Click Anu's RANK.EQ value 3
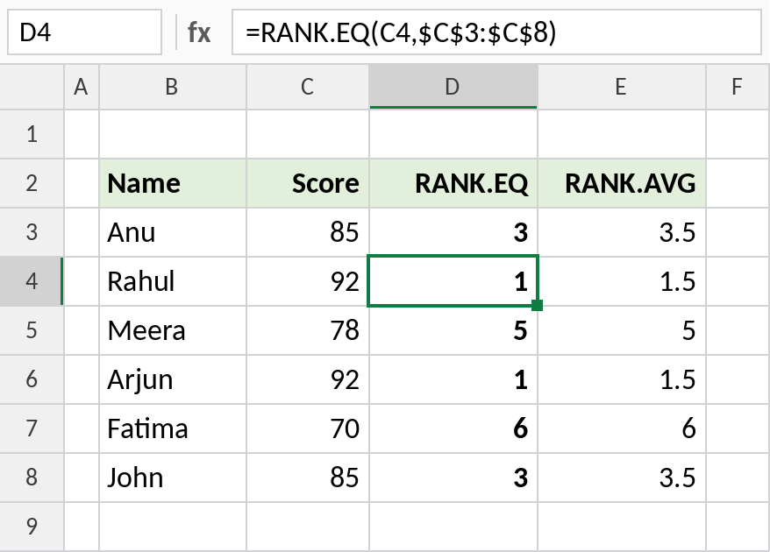Viewport: 770px width, 552px height. click(x=453, y=232)
